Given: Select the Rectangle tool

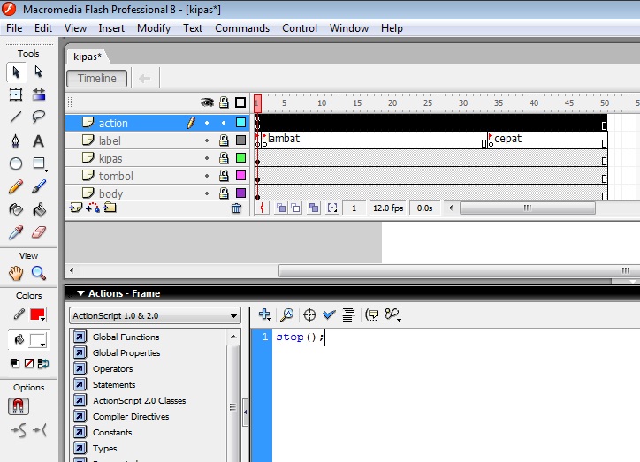Looking at the screenshot, I should click(x=39, y=163).
